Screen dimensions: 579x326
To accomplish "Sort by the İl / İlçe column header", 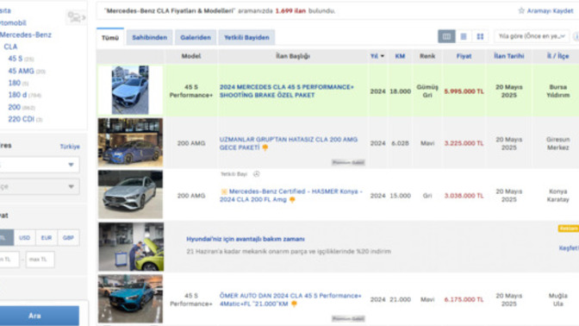I will (558, 56).
